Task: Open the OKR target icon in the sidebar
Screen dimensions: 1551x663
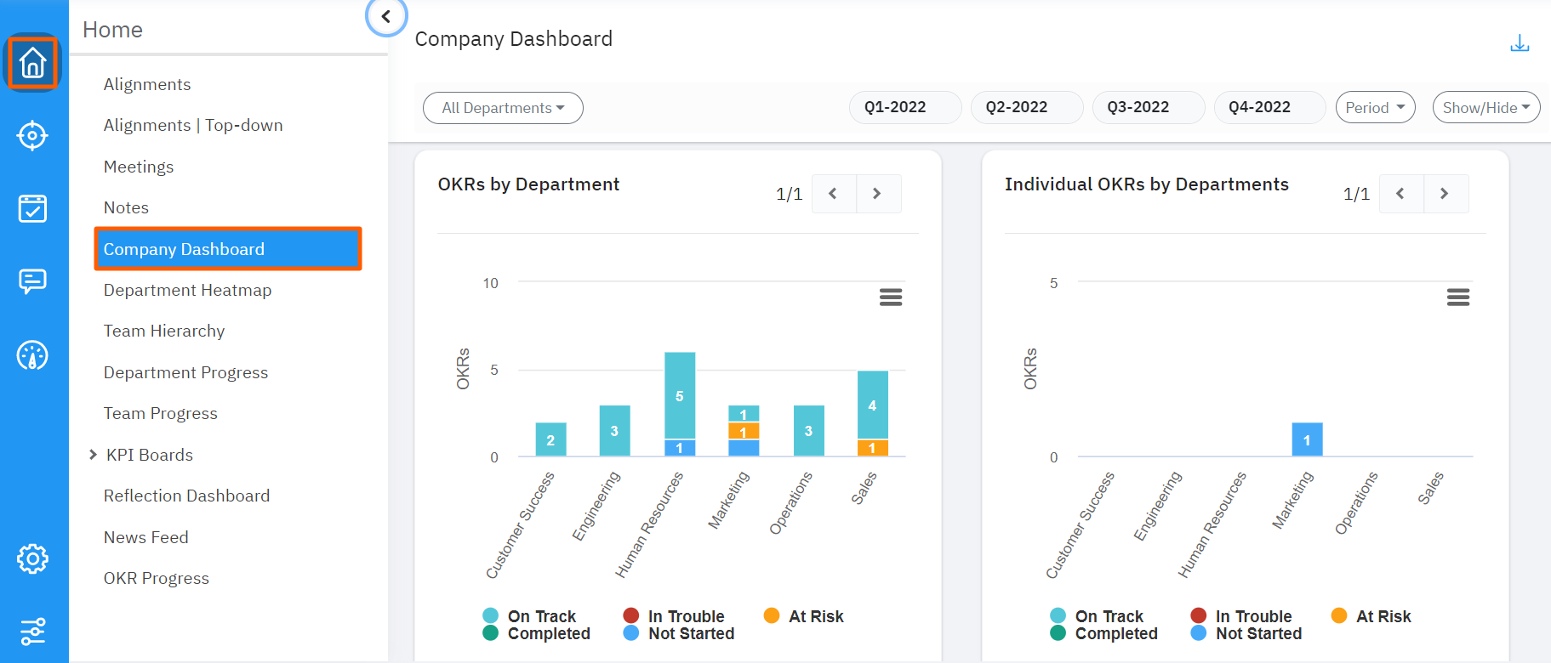Action: [x=32, y=135]
